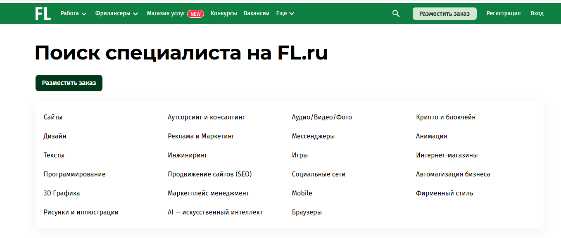Click the red NEW badge

pos(195,14)
